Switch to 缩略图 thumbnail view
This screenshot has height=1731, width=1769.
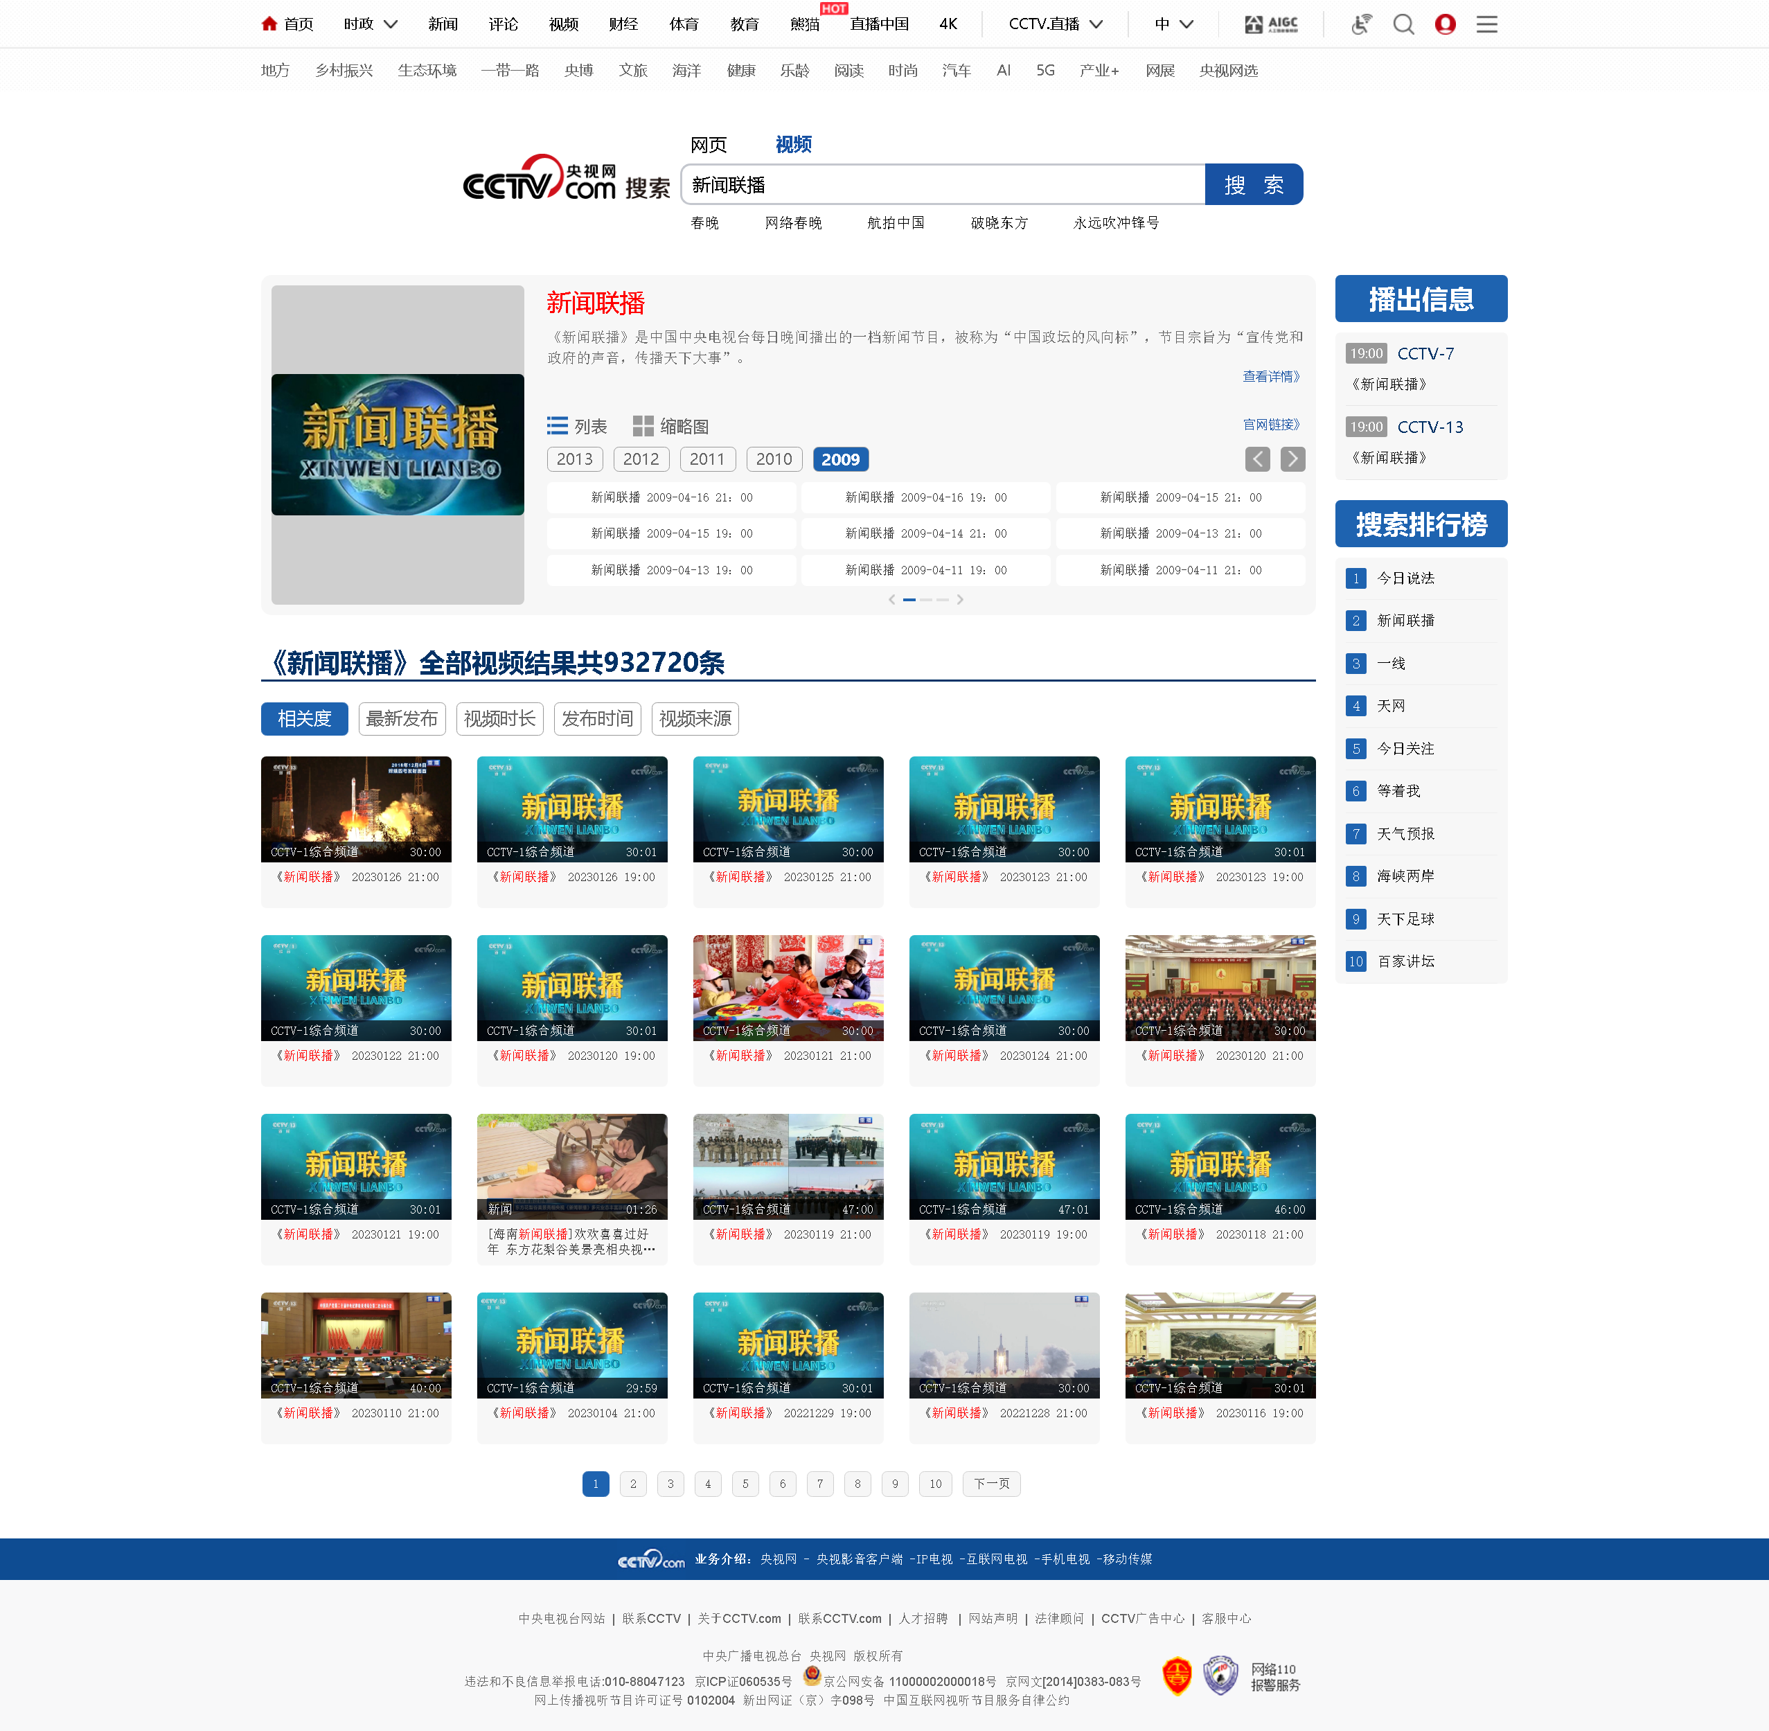(670, 425)
